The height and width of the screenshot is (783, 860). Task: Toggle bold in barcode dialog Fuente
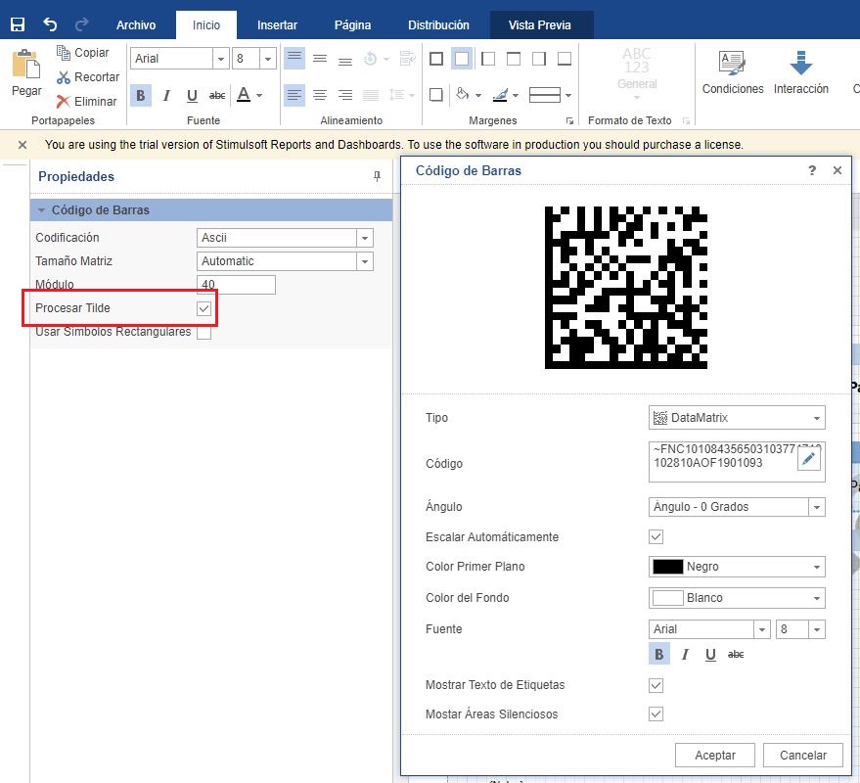point(659,654)
